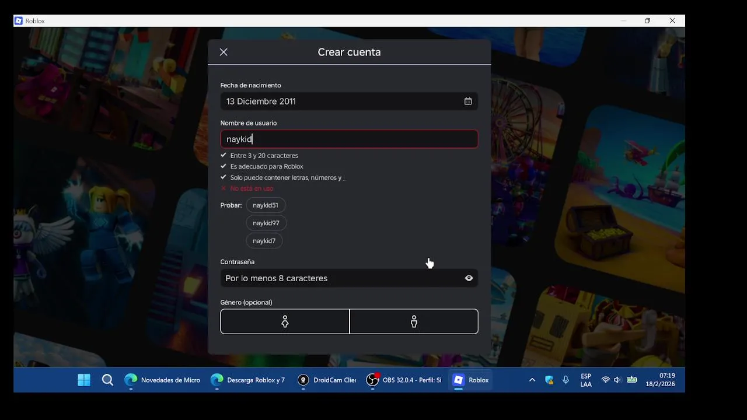Click the Contraseña password field
The image size is (747, 420).
[x=349, y=278]
